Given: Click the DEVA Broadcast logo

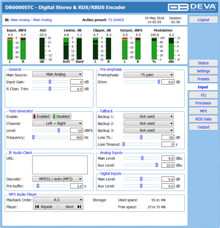Looking at the screenshot, I should [192, 7].
